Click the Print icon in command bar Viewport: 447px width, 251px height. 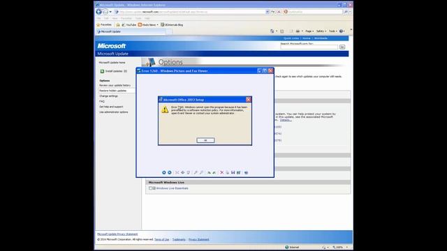tap(298, 31)
